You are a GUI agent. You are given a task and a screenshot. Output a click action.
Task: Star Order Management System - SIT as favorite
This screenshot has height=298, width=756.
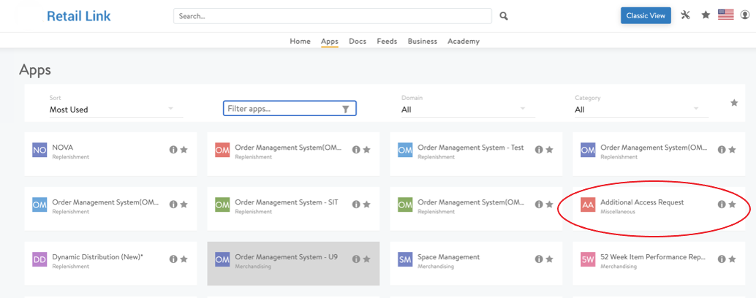coord(367,204)
